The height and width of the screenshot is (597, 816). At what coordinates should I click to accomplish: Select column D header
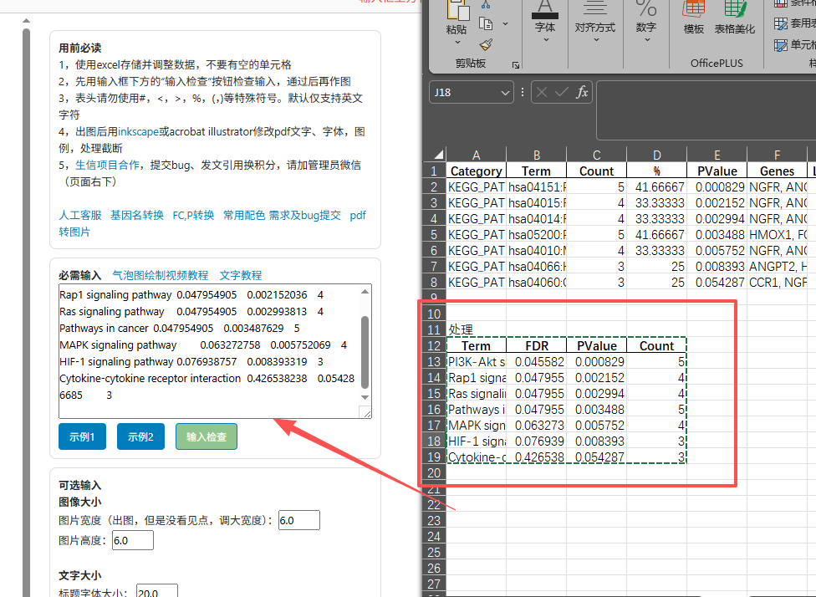pos(656,154)
